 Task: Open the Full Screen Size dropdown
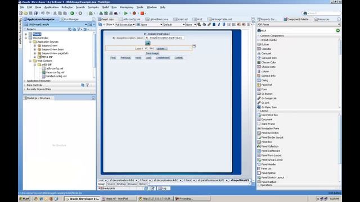pyautogui.click(x=125, y=25)
